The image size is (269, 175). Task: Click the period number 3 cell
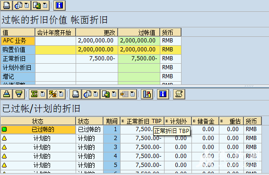click(112, 148)
